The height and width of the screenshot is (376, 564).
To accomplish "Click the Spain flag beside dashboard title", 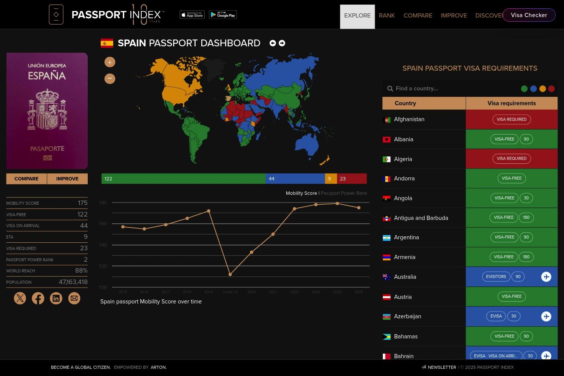I will (x=107, y=43).
